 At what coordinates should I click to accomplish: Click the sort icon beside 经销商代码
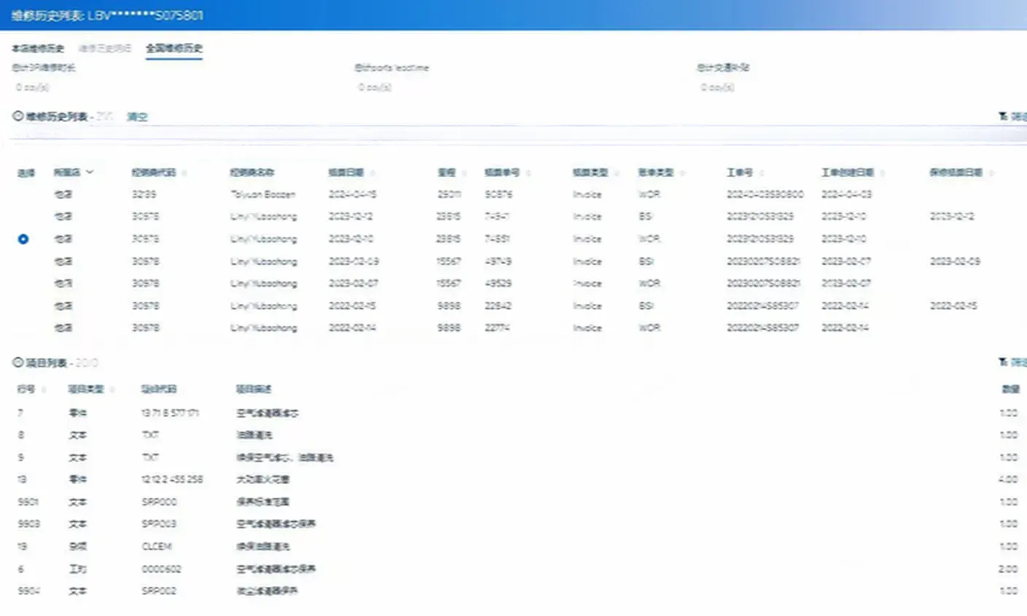point(184,174)
